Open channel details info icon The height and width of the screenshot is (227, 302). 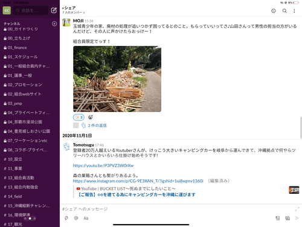pyautogui.click(x=274, y=11)
